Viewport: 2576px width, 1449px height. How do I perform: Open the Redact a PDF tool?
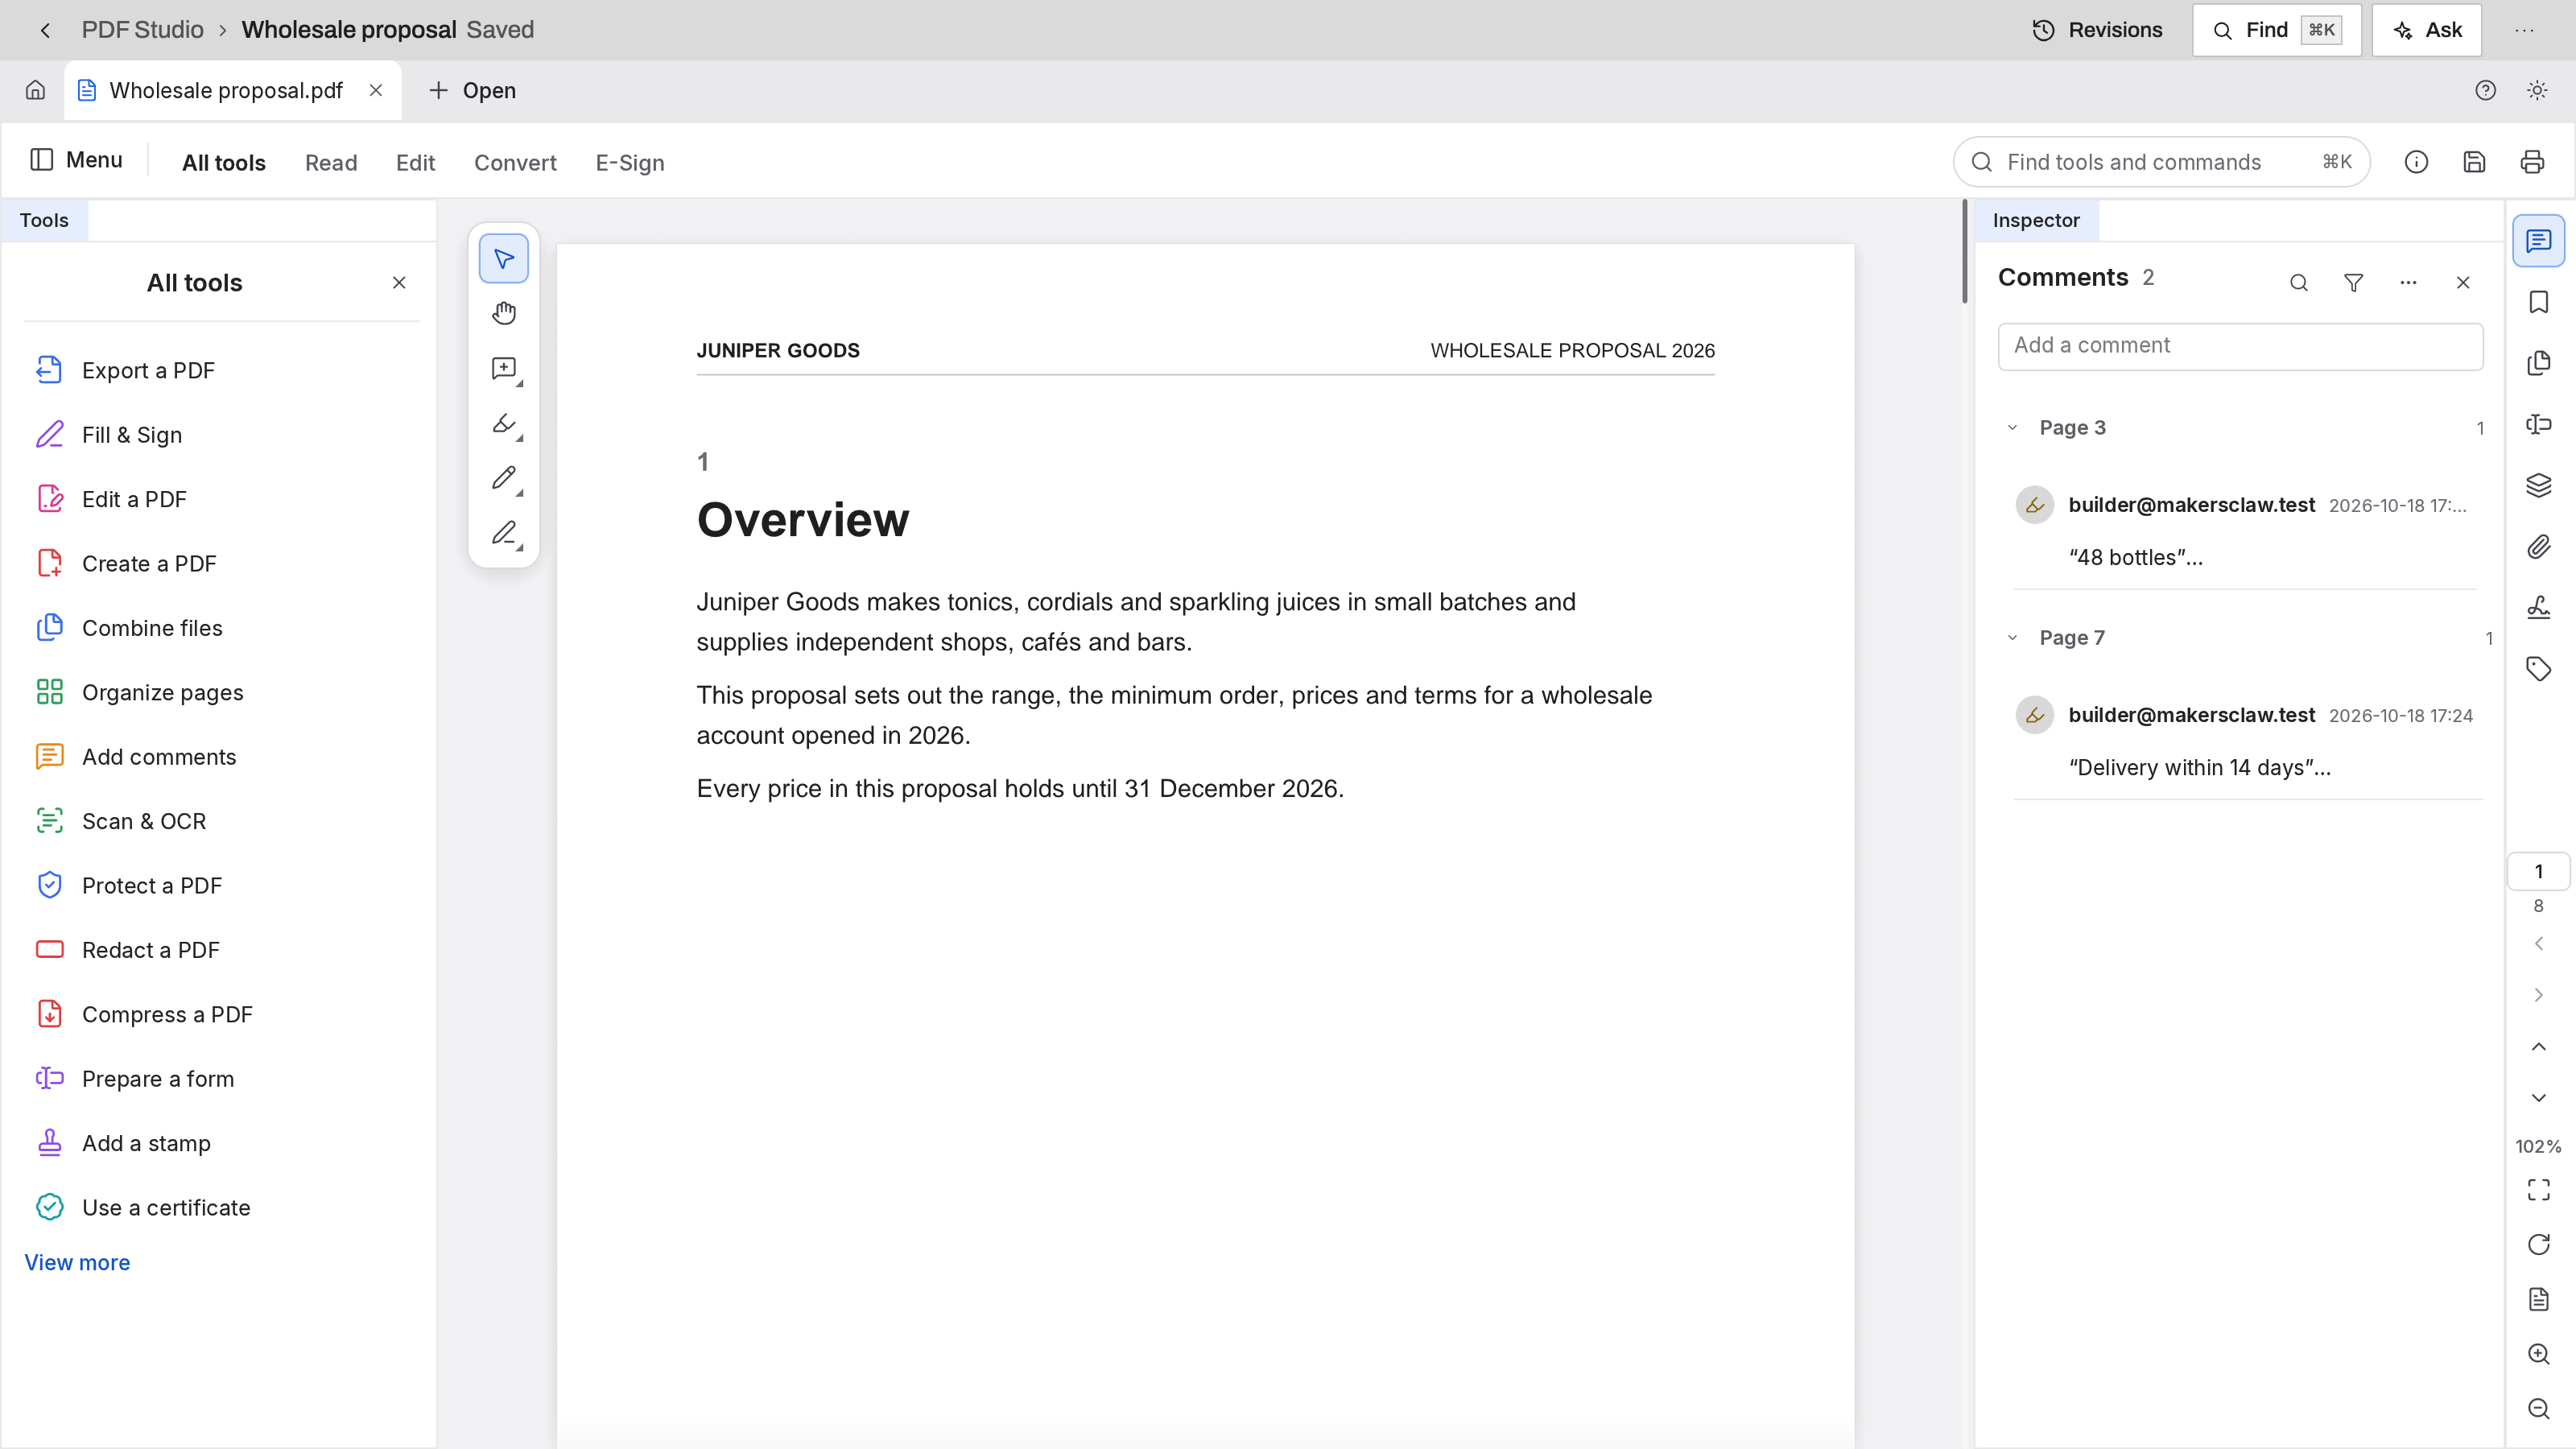click(x=221, y=950)
